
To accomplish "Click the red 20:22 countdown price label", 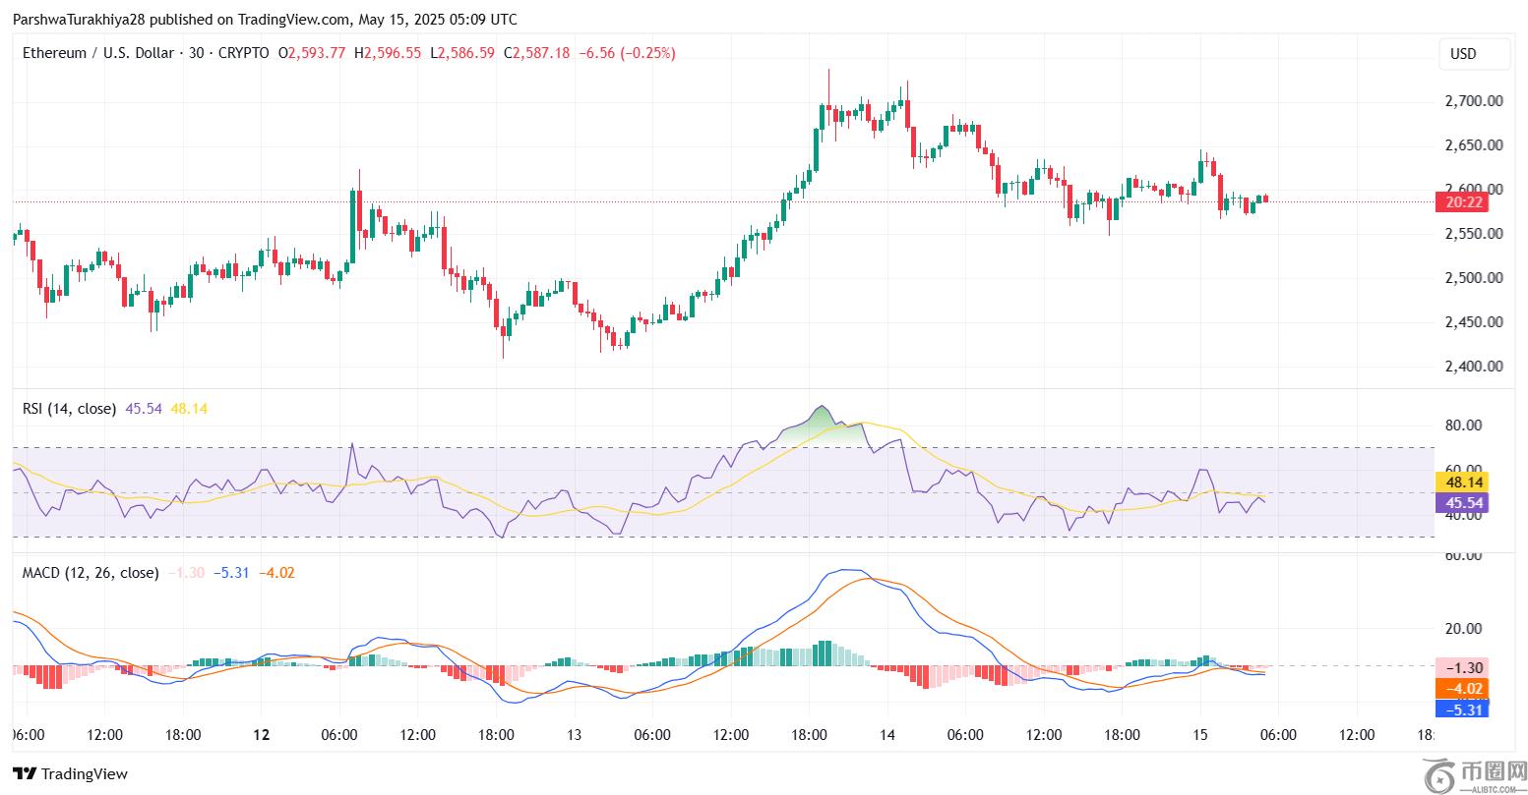I will (1461, 202).
